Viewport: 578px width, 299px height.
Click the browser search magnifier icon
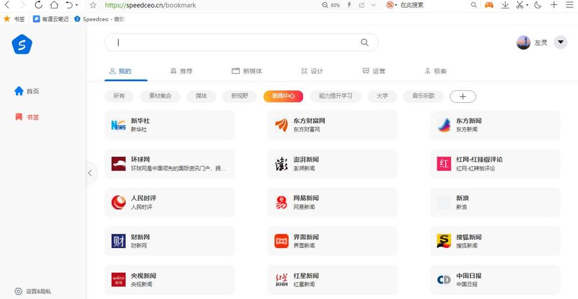coord(474,5)
